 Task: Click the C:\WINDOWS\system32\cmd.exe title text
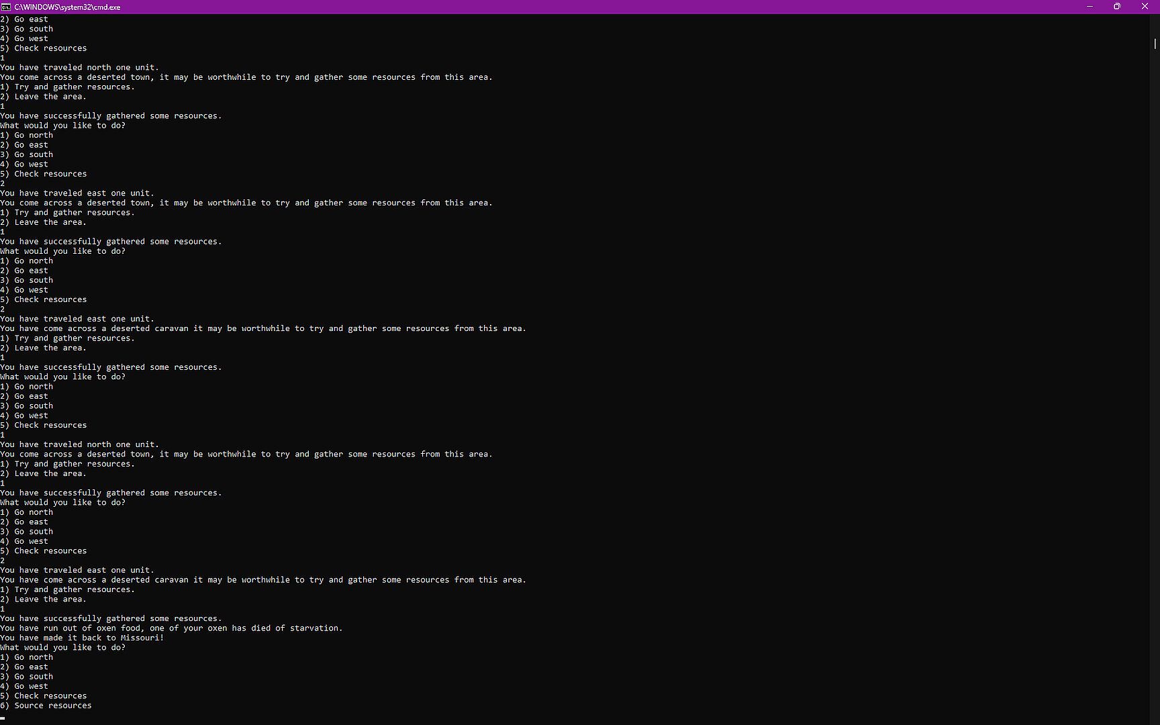67,7
